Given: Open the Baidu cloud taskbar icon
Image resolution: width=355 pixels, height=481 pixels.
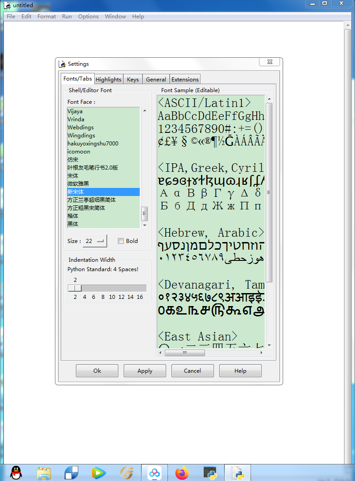Looking at the screenshot, I should (155, 472).
